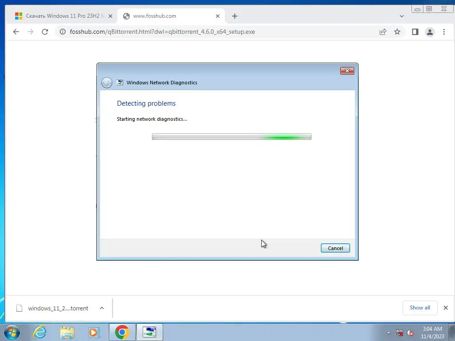Click the Chrome forward arrow
455x341 pixels.
tap(31, 32)
